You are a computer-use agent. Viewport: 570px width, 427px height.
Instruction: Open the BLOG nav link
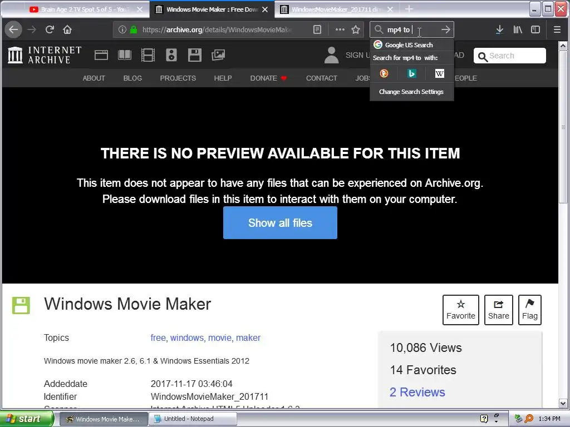[132, 78]
